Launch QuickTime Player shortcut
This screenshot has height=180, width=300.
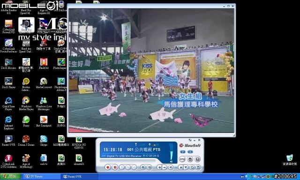pos(8,104)
